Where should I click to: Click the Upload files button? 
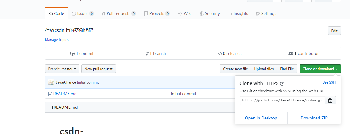coord(264,69)
